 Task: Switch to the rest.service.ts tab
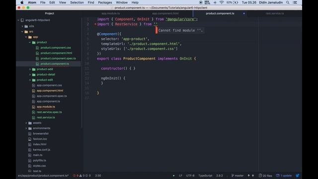[x=275, y=13]
